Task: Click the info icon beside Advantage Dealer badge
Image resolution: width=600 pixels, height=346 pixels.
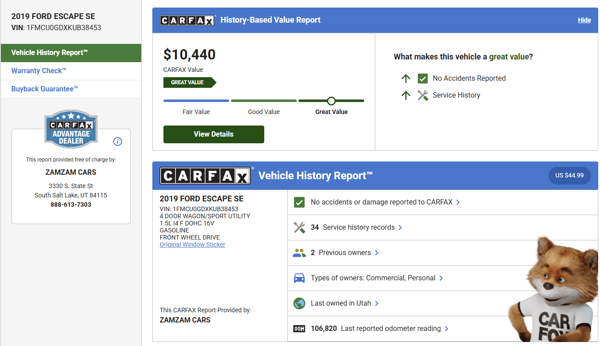Action: (x=118, y=142)
